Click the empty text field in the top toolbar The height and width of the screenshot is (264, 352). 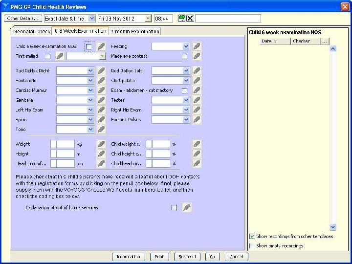(x=228, y=19)
